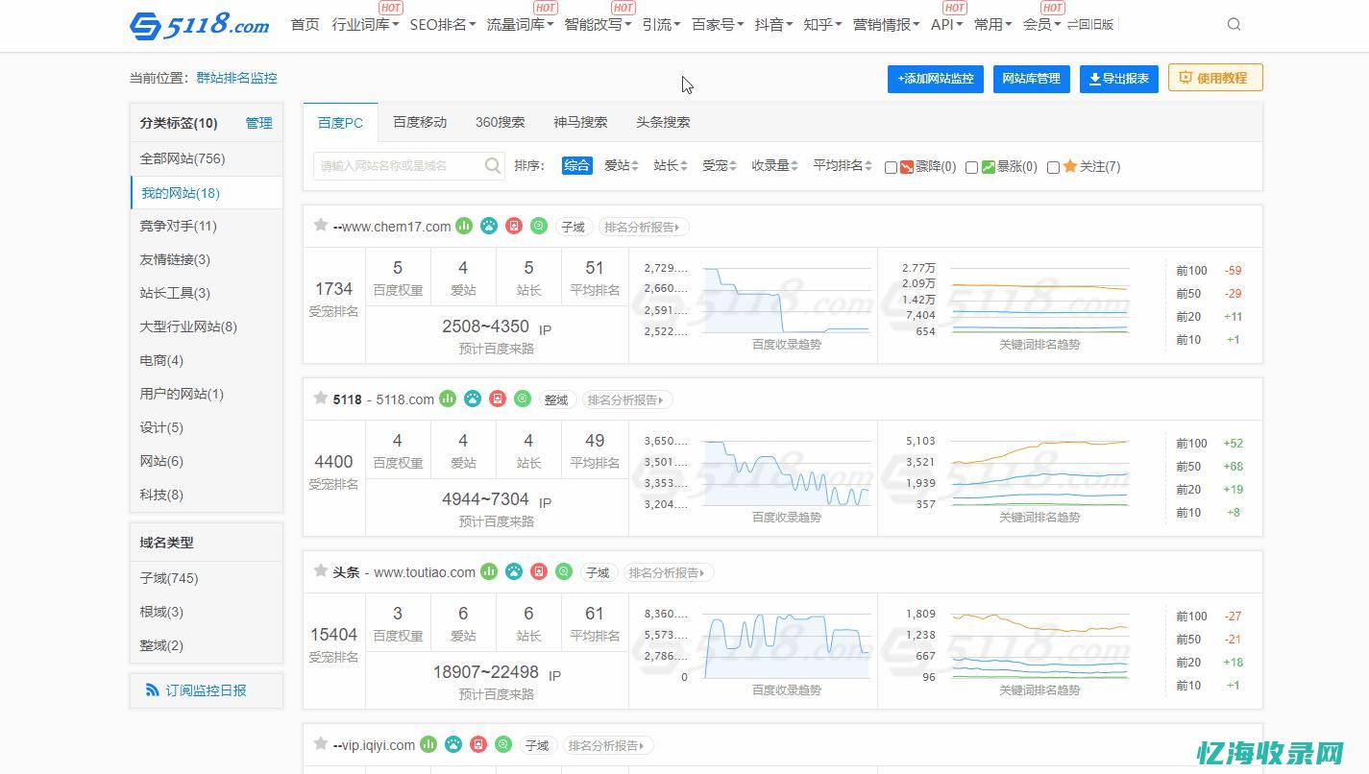
Task: Click green search icon beside www.toutiao.com
Action: point(564,571)
